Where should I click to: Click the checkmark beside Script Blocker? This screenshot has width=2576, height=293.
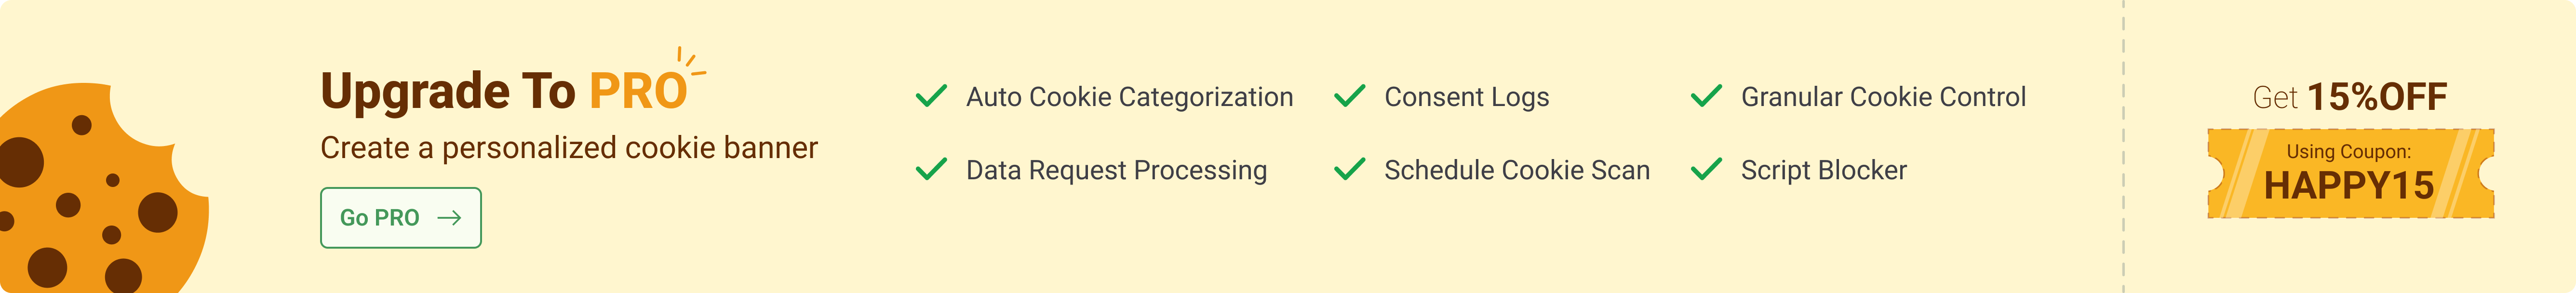point(1706,169)
